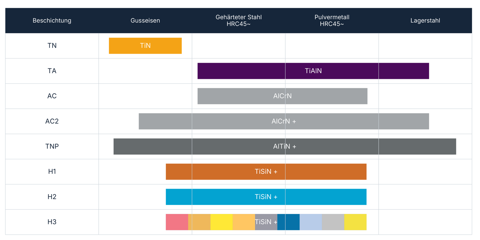Click the dark gray "AlTiN +" bar
This screenshot has width=480, height=240.
tap(285, 146)
